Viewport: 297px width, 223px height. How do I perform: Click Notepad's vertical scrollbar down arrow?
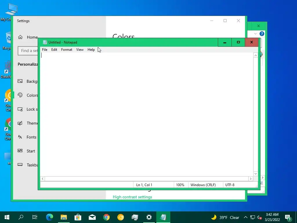pyautogui.click(x=256, y=174)
